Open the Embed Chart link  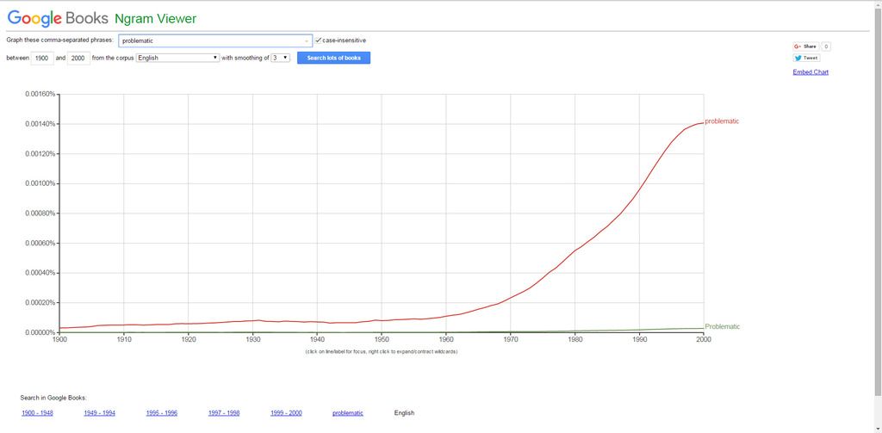point(811,72)
